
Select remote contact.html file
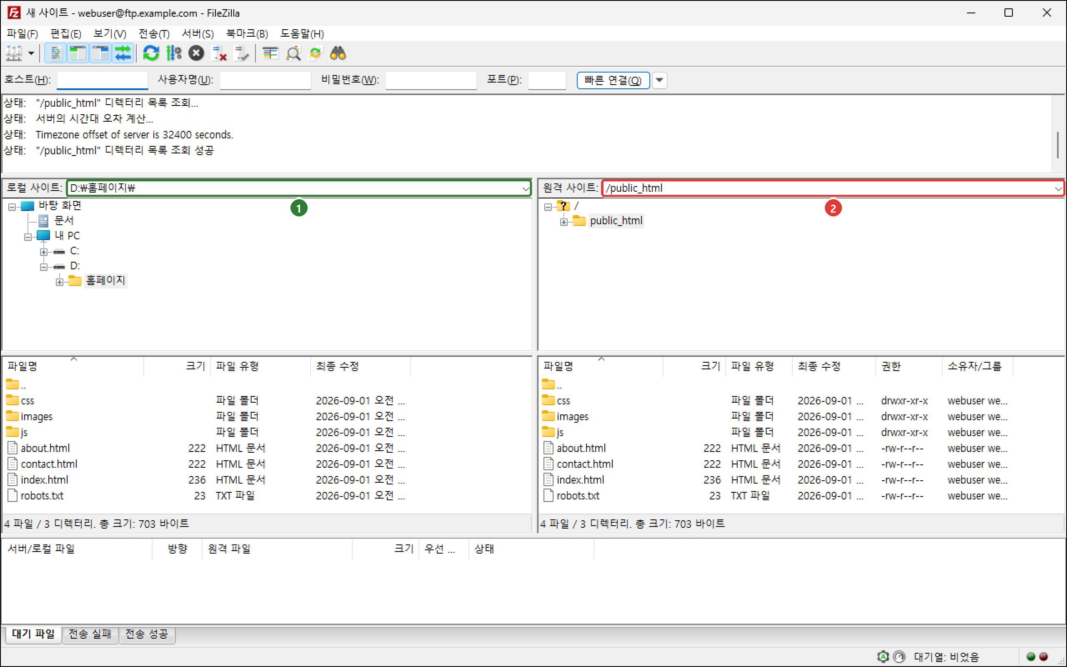(585, 464)
